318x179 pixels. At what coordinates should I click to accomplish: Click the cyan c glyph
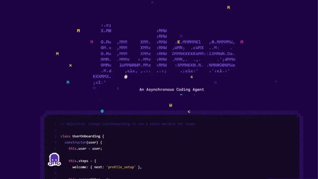[191, 77]
